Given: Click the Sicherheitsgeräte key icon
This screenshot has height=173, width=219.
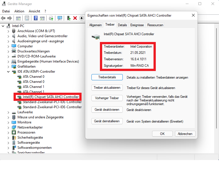Looking at the screenshot, I should [14, 137].
